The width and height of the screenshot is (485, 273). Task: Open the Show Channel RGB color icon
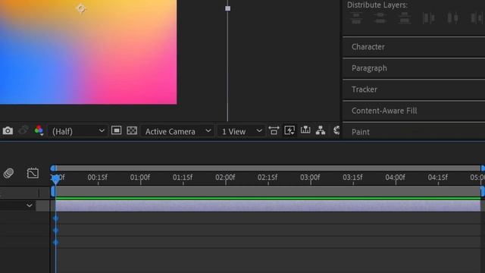click(39, 130)
